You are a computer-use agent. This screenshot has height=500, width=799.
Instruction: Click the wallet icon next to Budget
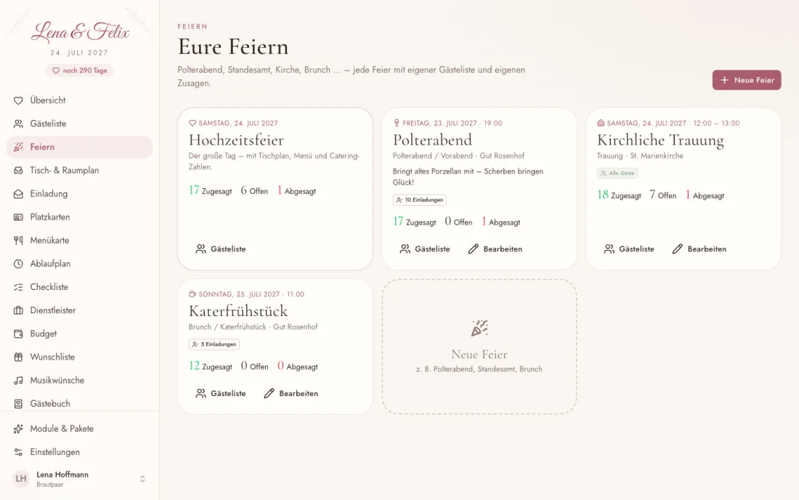click(18, 334)
